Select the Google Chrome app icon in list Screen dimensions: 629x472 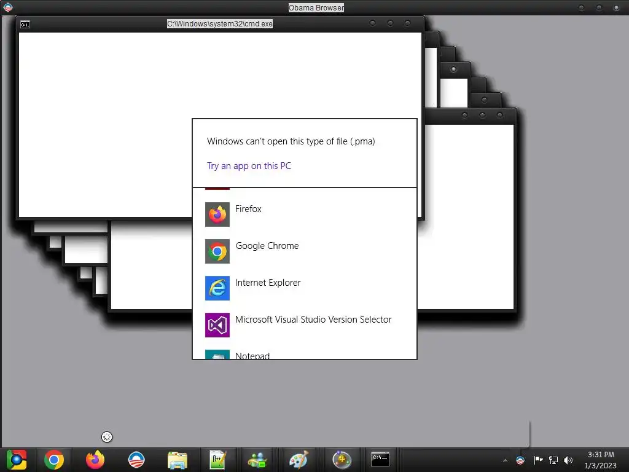click(x=217, y=251)
